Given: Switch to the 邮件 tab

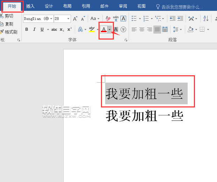Looking at the screenshot, I should (x=104, y=6).
